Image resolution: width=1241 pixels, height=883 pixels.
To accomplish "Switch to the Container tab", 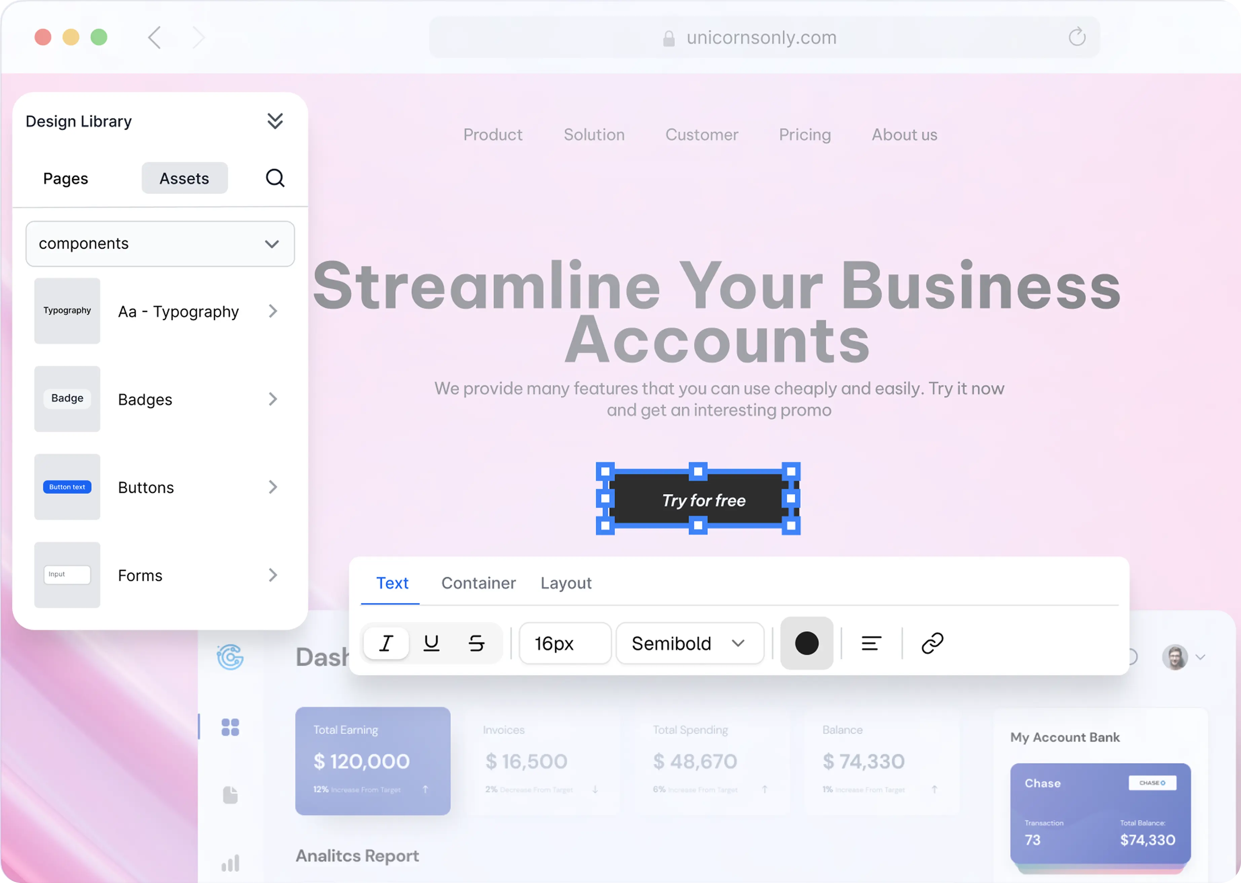I will click(x=478, y=583).
